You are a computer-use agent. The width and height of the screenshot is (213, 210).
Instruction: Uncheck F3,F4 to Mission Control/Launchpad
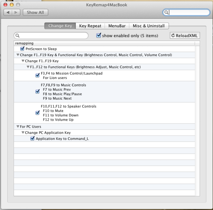pyautogui.click(x=38, y=75)
